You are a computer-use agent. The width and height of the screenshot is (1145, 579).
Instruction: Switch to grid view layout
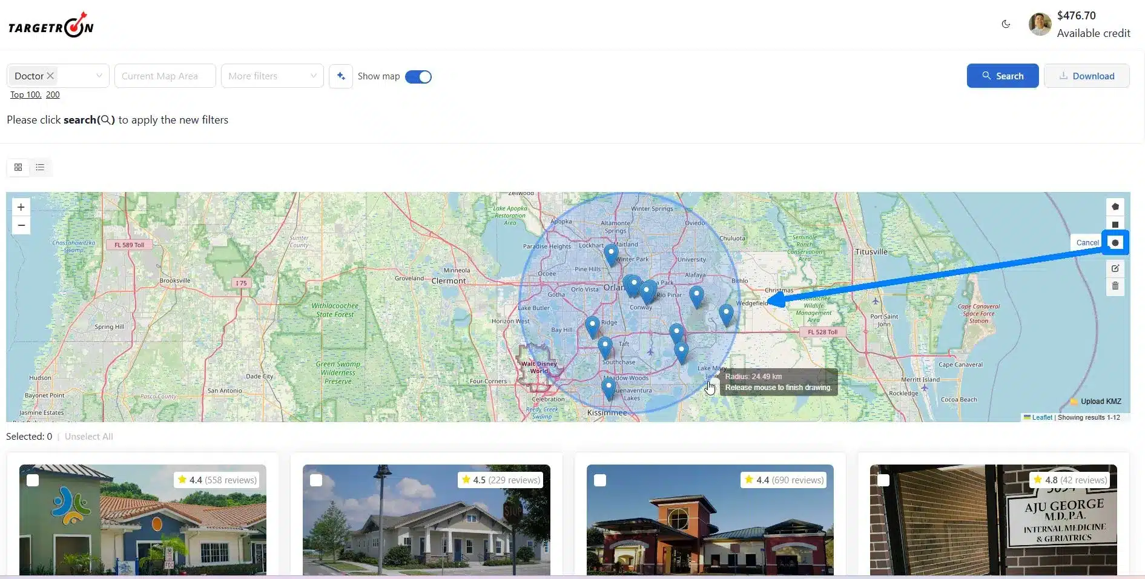18,167
